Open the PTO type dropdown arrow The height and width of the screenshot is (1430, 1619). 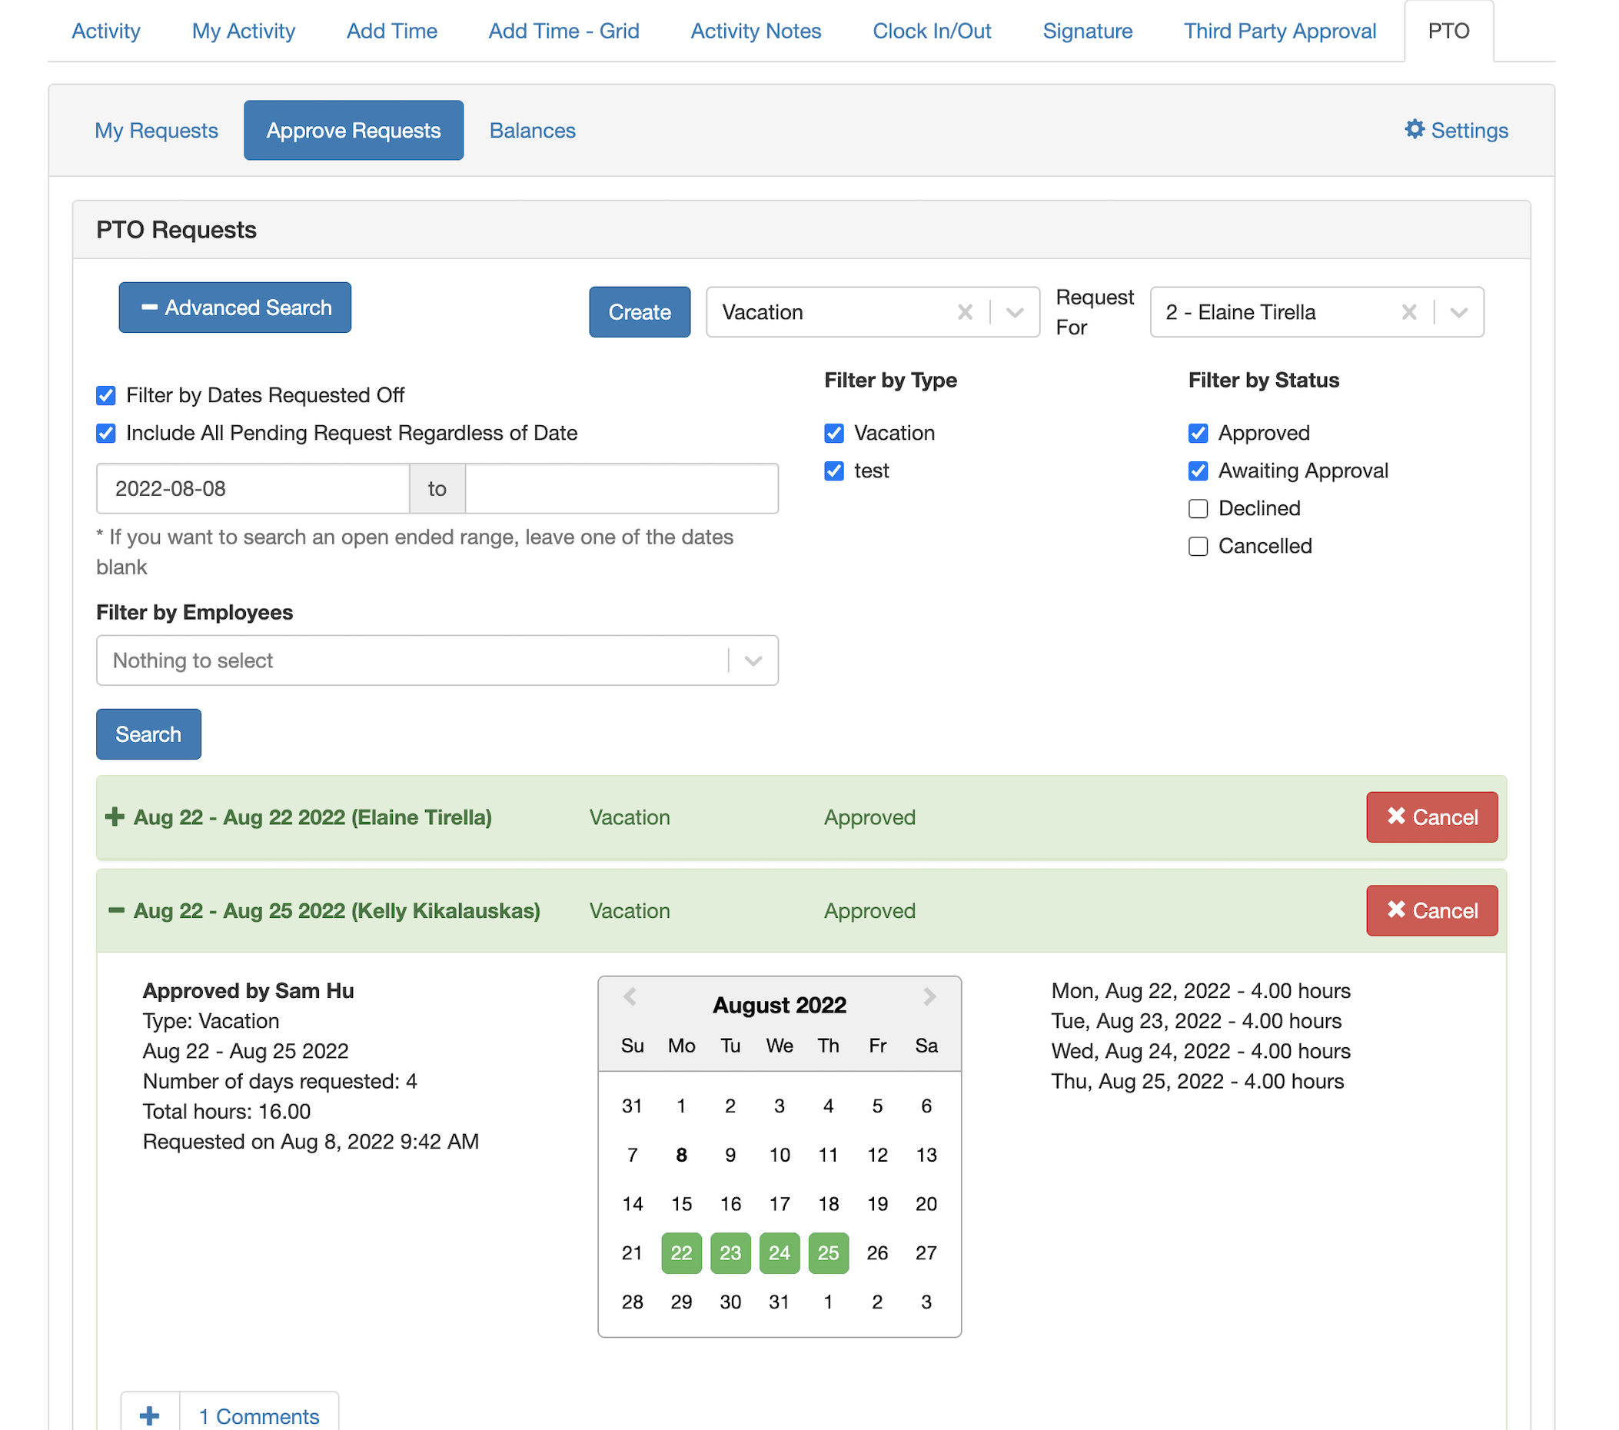point(1016,312)
